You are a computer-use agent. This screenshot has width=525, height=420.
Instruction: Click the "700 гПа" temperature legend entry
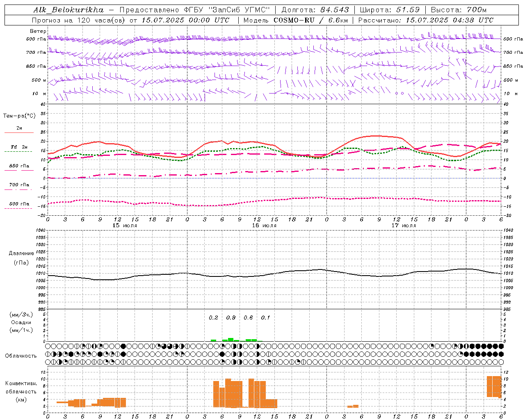point(19,185)
